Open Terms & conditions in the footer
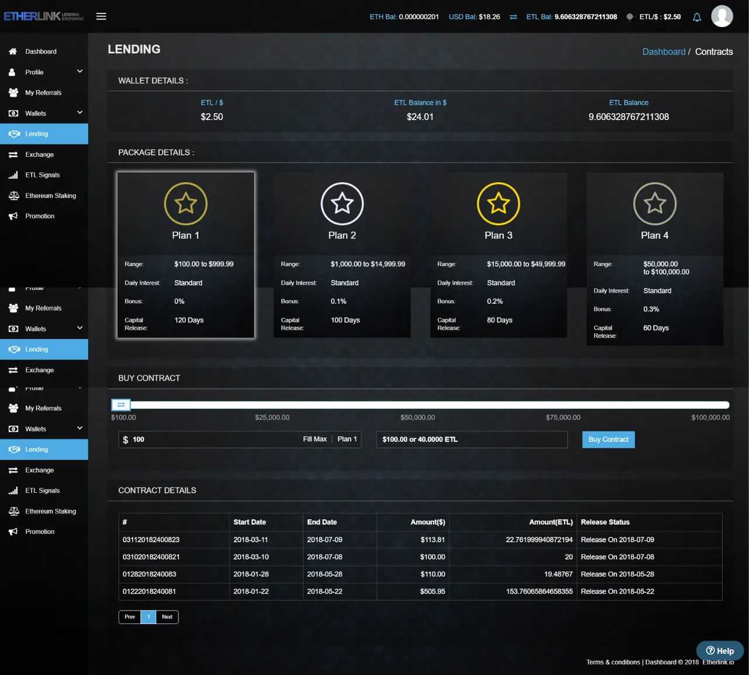This screenshot has width=749, height=675. [x=613, y=662]
